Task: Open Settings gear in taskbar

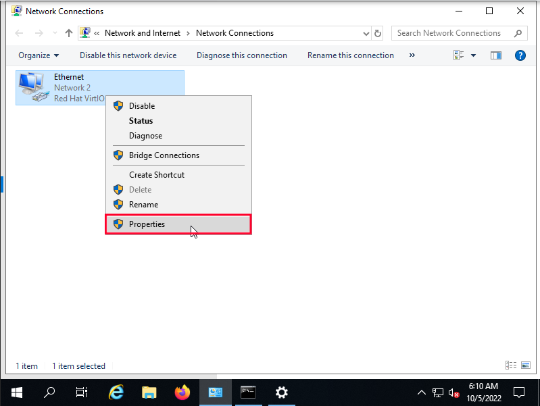Action: coord(282,392)
